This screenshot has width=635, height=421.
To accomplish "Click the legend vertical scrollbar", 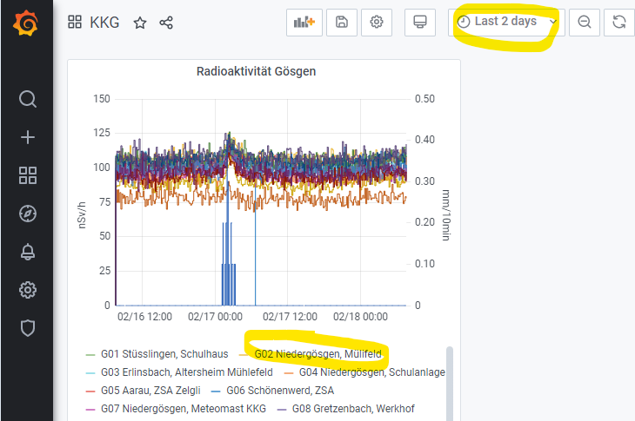I will pyautogui.click(x=450, y=383).
